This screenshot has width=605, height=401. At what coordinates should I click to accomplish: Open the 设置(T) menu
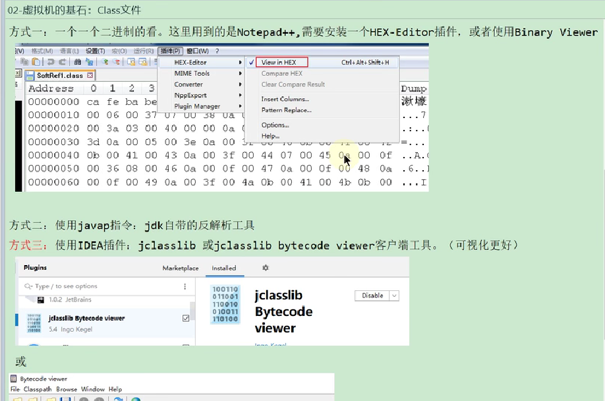click(96, 51)
